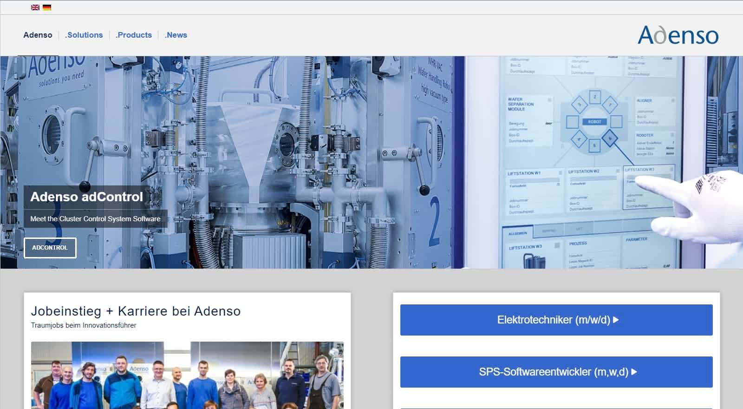Click the Adenso adControl banner headline
This screenshot has width=743, height=409.
(87, 197)
